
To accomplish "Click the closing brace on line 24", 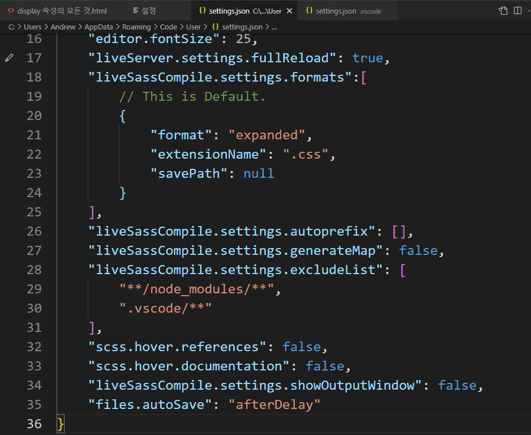I will point(123,193).
